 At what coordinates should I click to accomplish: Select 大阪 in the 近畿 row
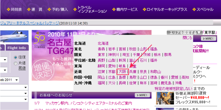pyautogui.click(x=122, y=72)
